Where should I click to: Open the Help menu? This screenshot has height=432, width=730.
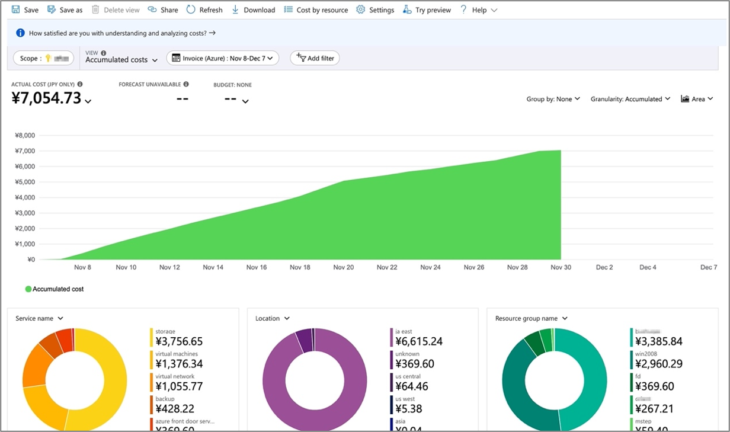coord(479,9)
